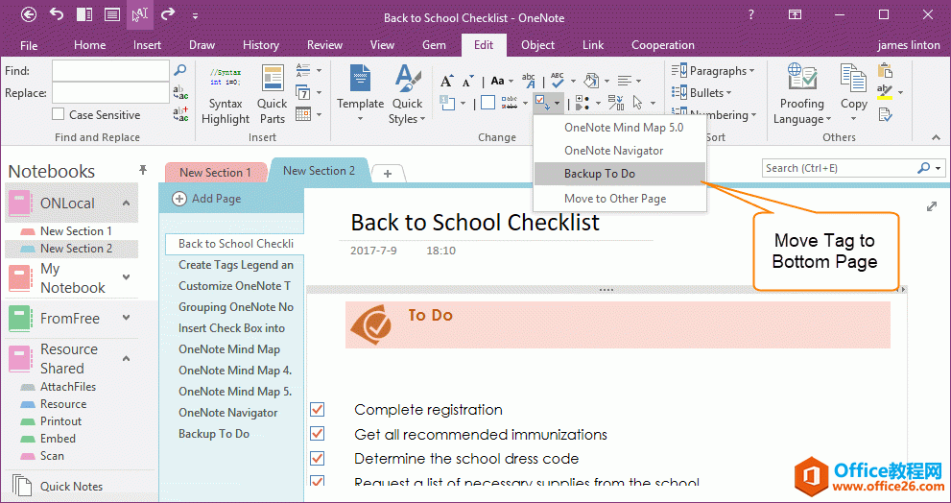Toggle the Complete registration checkbox

318,410
